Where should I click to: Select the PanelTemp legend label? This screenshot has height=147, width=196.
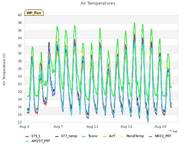tap(135, 136)
